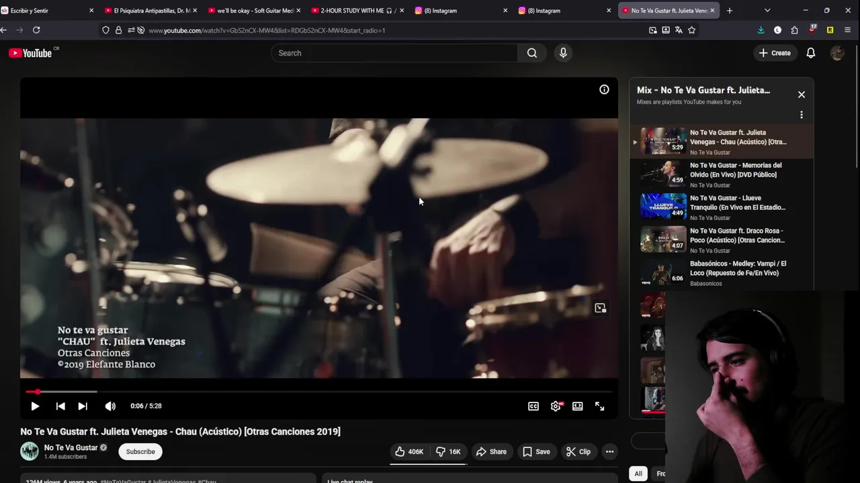Screen dimensions: 860x483
Task: Open the extensions puzzle icon
Action: click(x=795, y=30)
